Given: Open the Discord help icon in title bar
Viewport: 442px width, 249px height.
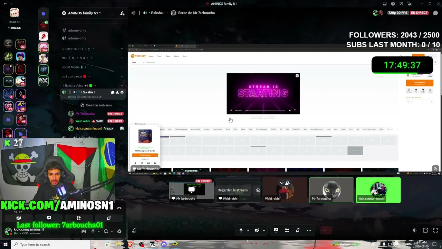Looking at the screenshot, I should (x=393, y=4).
